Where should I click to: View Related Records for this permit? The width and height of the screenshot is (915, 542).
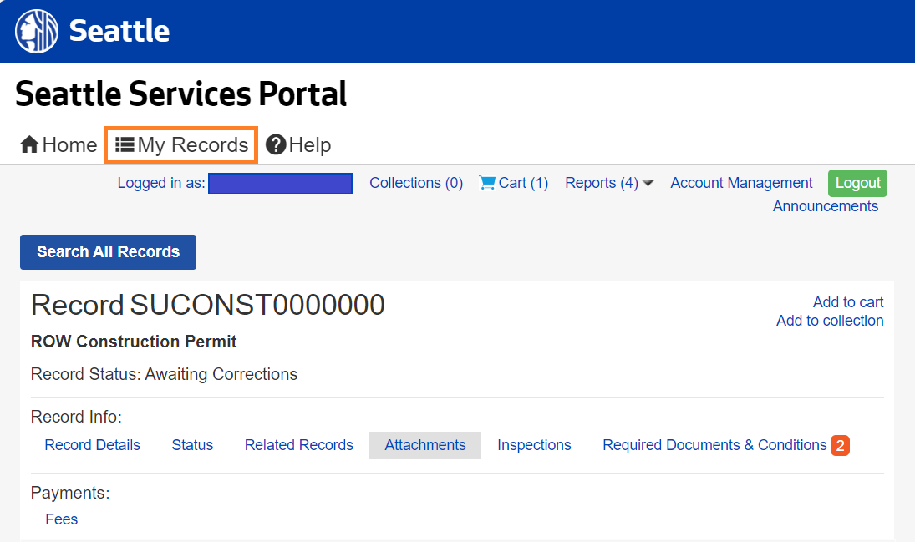[298, 445]
